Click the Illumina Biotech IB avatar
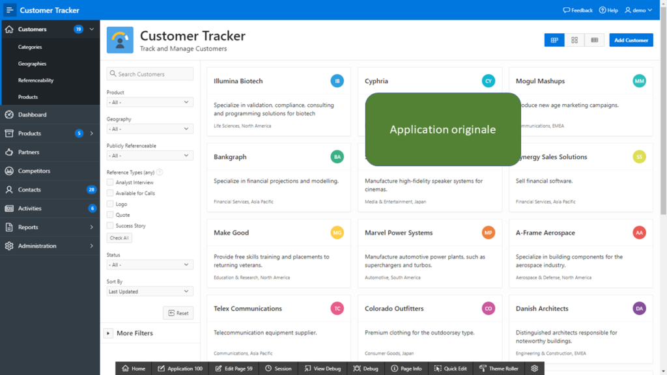The width and height of the screenshot is (667, 375). 337,81
